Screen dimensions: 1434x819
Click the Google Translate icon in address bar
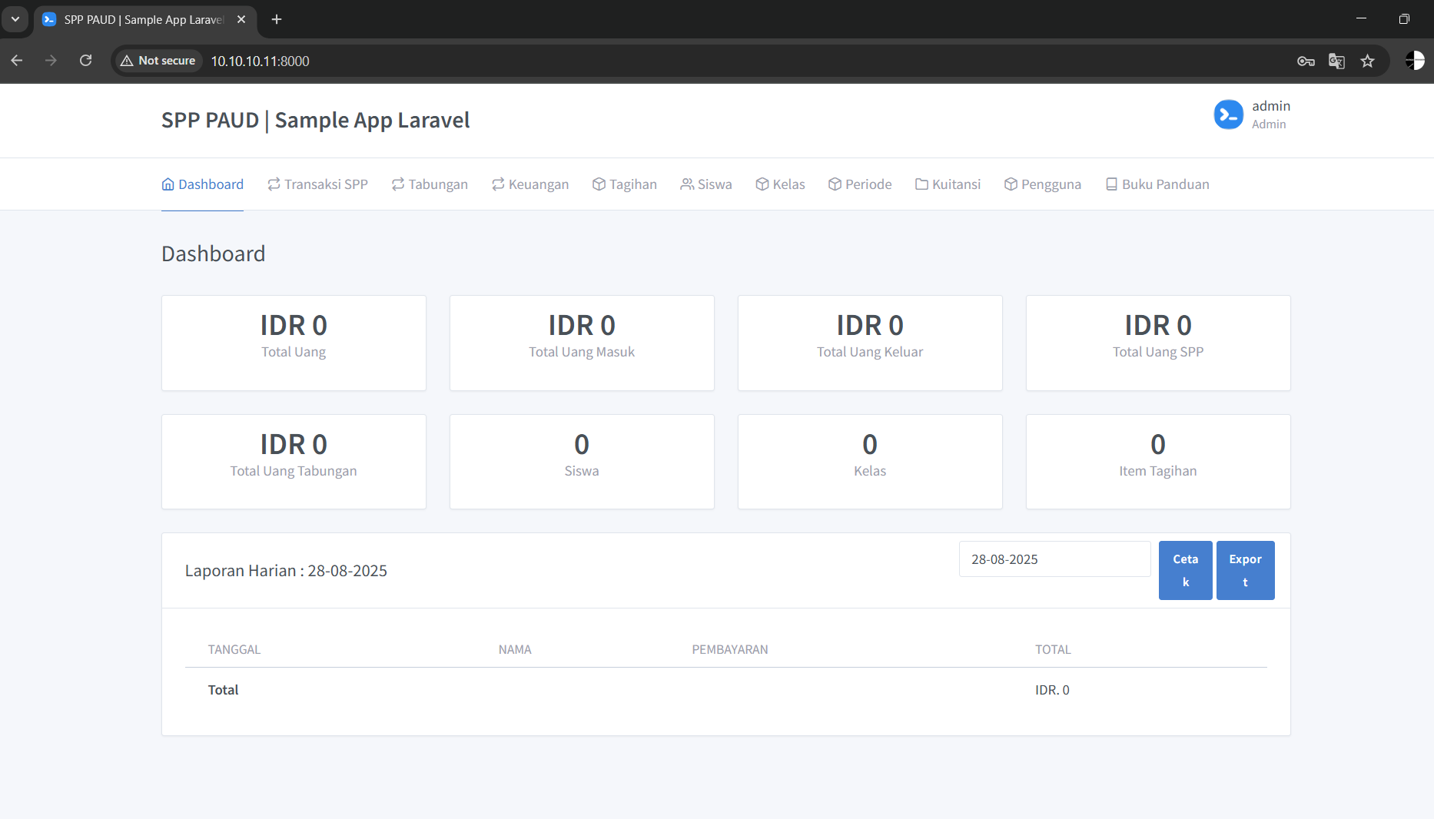tap(1336, 61)
